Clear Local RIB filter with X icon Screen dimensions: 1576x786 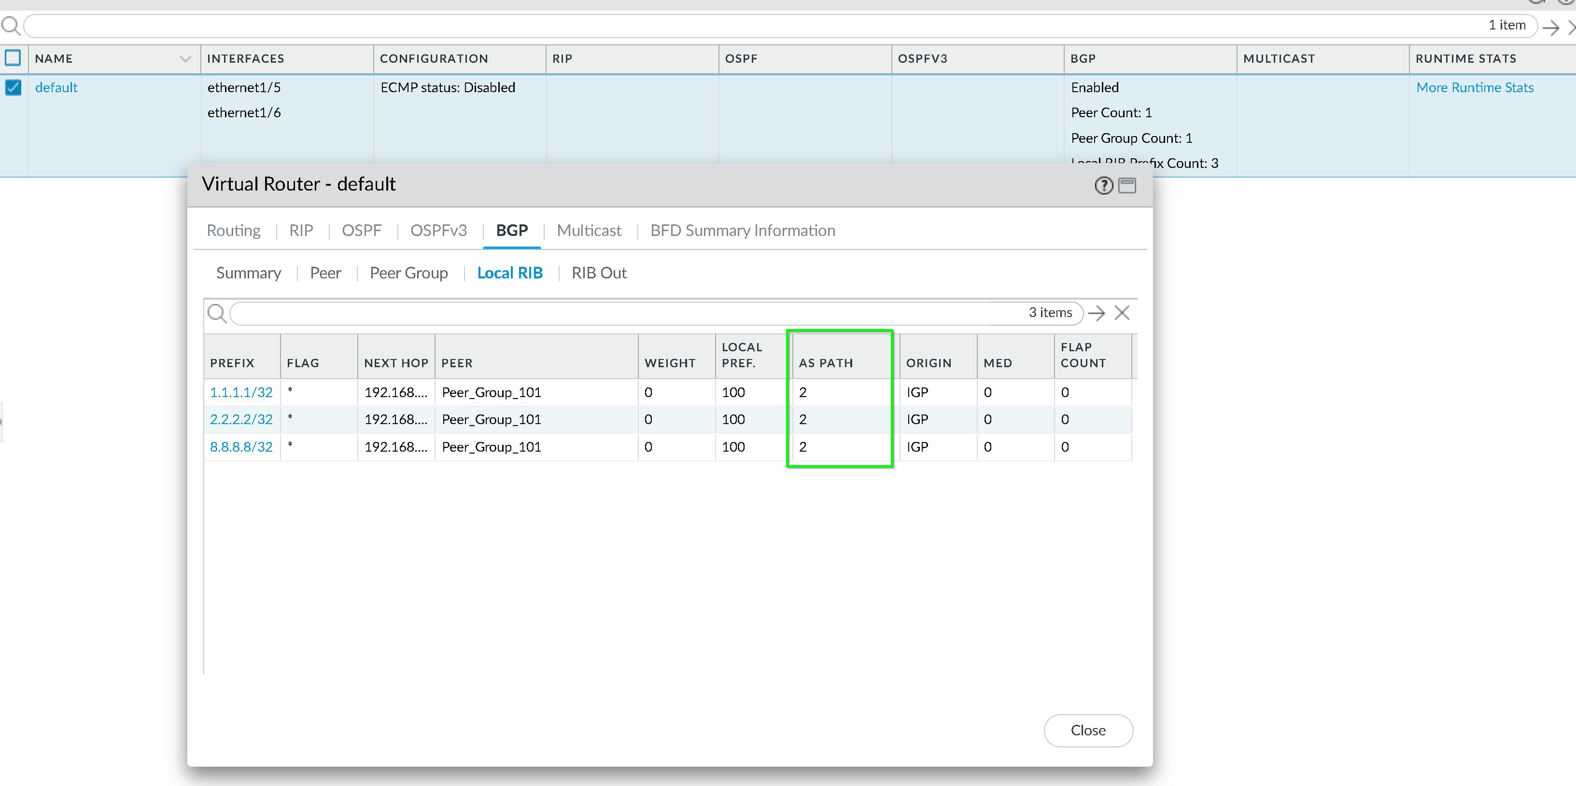pos(1122,314)
